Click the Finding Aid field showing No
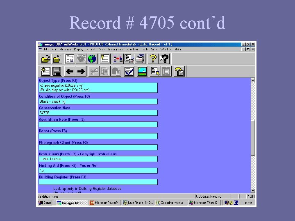This screenshot has height=221, width=295. click(x=98, y=171)
